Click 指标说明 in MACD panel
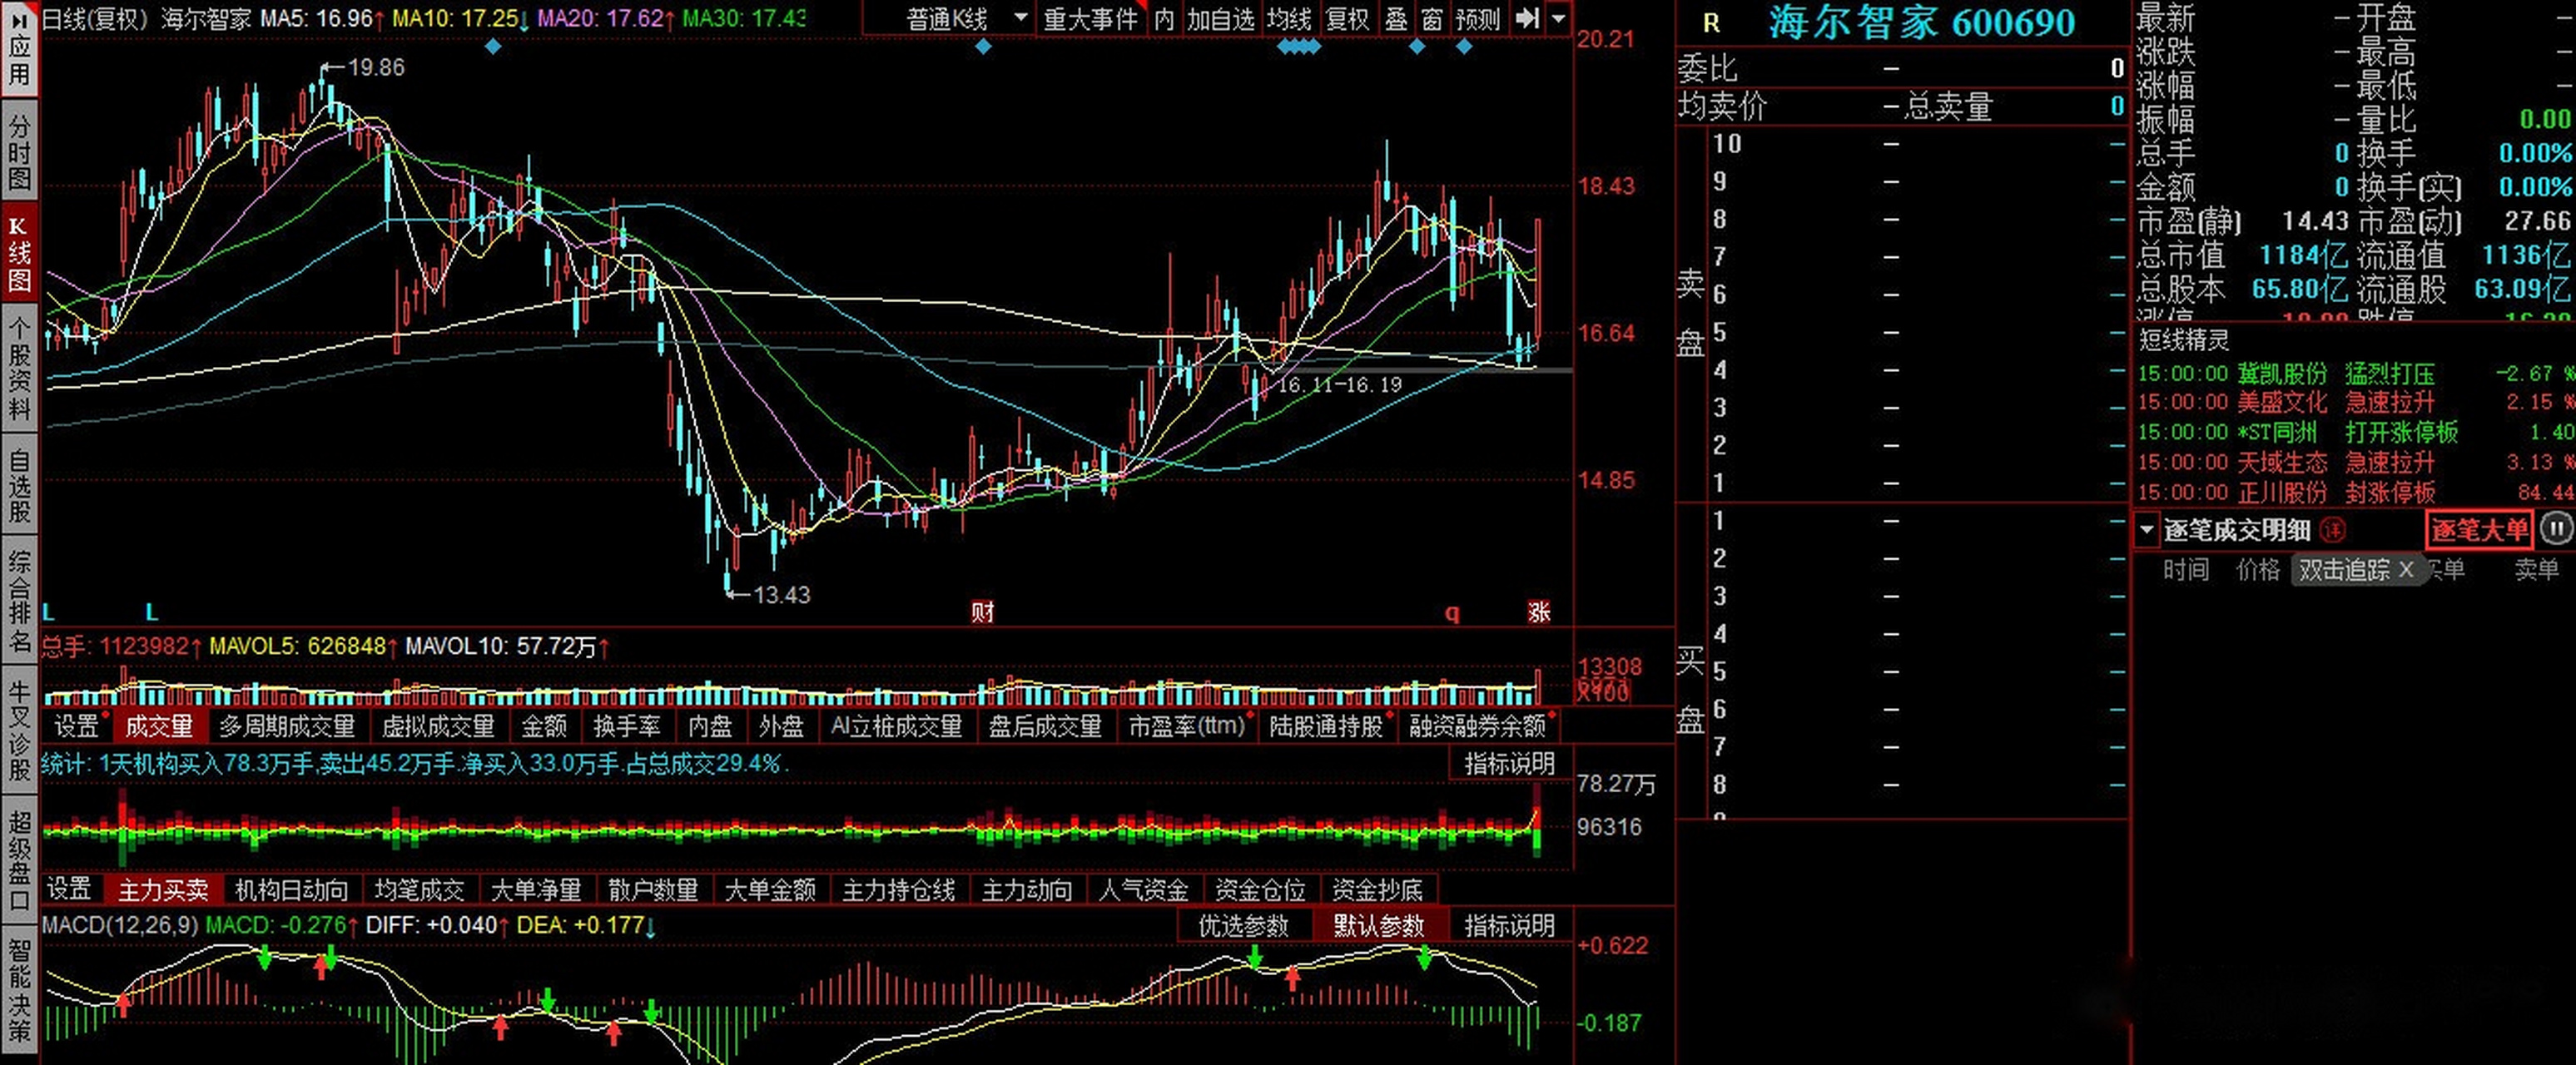This screenshot has height=1065, width=2576. 1510,926
